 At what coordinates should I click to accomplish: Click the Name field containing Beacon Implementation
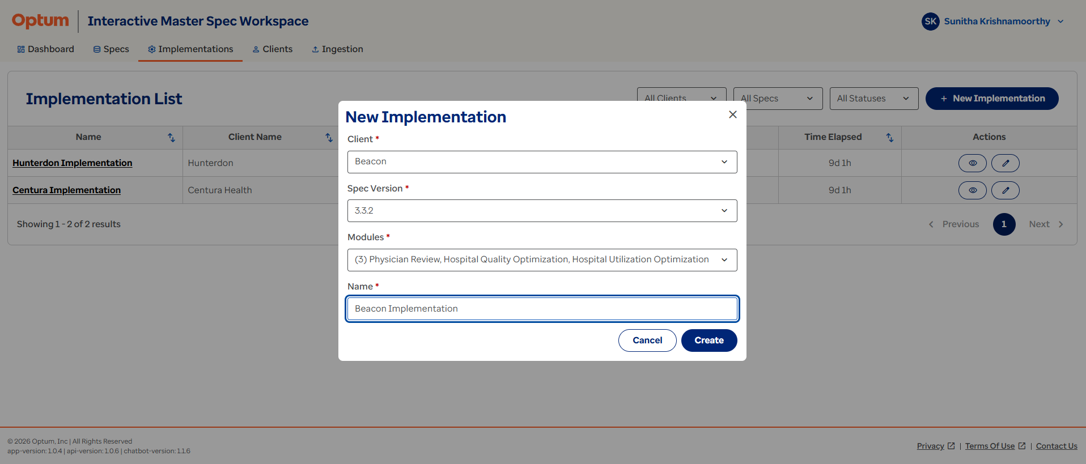542,309
